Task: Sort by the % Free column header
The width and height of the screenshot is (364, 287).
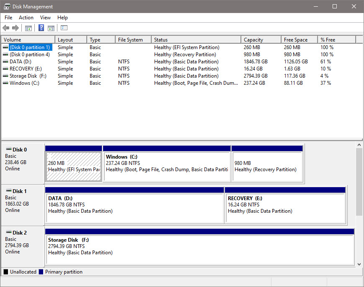Action: point(337,40)
